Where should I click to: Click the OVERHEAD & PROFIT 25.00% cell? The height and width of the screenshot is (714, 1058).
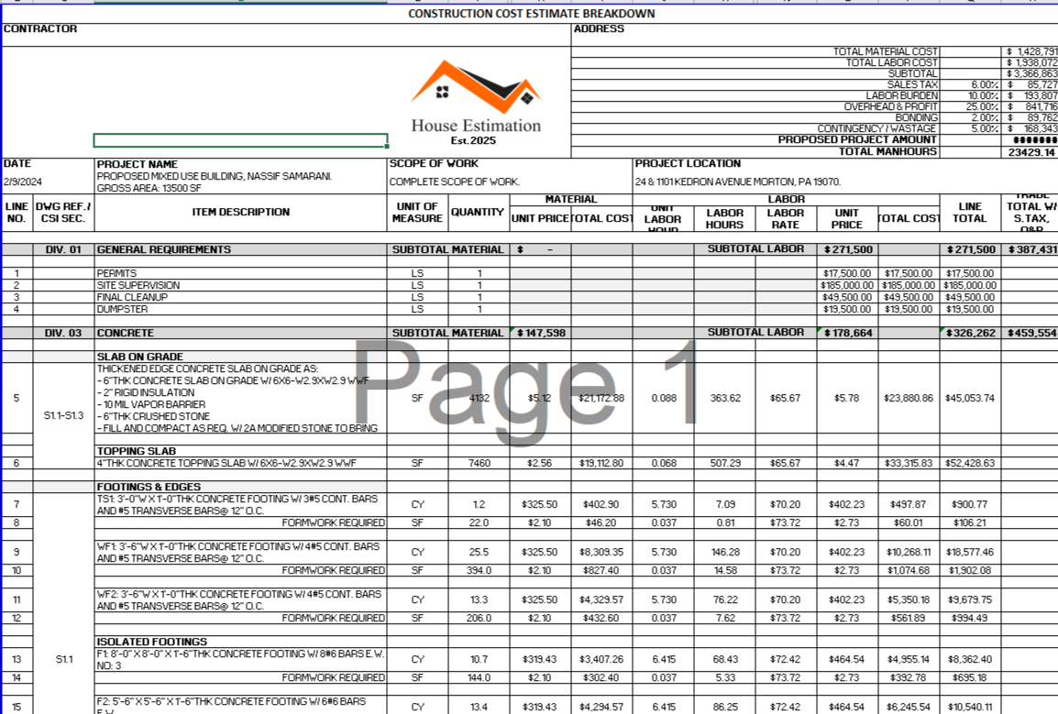click(984, 107)
